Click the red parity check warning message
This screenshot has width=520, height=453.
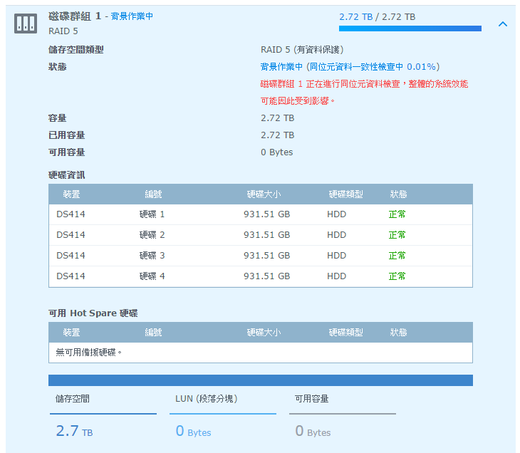point(364,93)
